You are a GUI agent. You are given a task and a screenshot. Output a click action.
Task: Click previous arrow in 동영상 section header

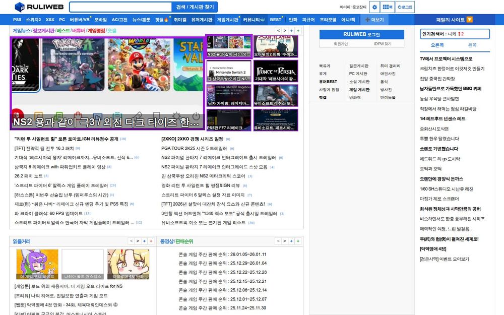point(278,241)
